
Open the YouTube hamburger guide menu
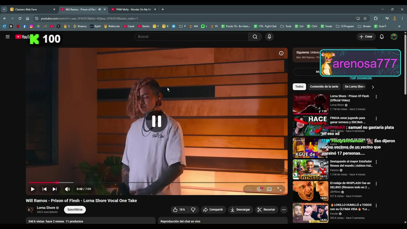point(8,37)
